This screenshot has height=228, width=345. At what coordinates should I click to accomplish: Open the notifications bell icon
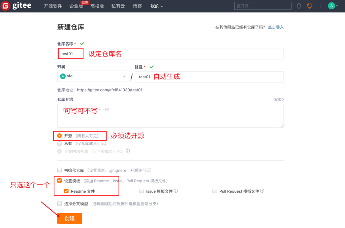tap(299, 6)
